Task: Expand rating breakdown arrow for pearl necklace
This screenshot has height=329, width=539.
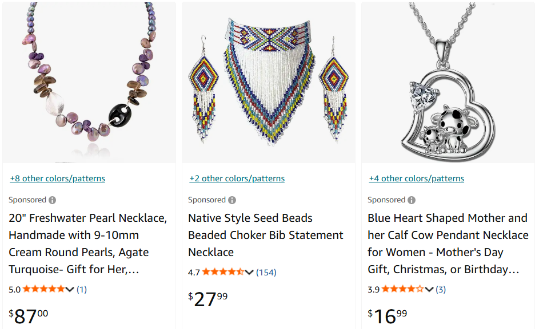Action: (x=70, y=289)
